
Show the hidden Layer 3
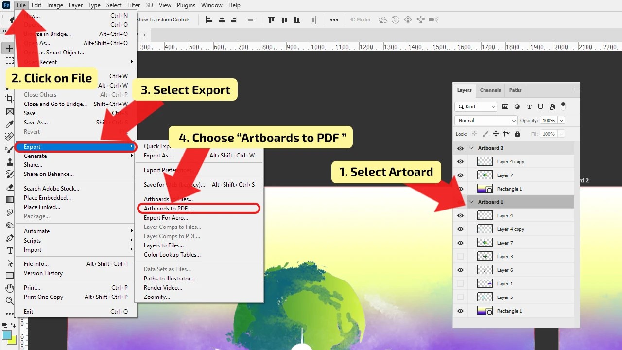tap(460, 256)
